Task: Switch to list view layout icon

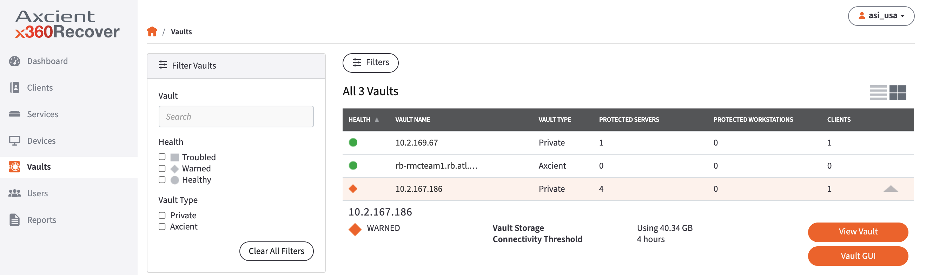Action: [x=878, y=93]
